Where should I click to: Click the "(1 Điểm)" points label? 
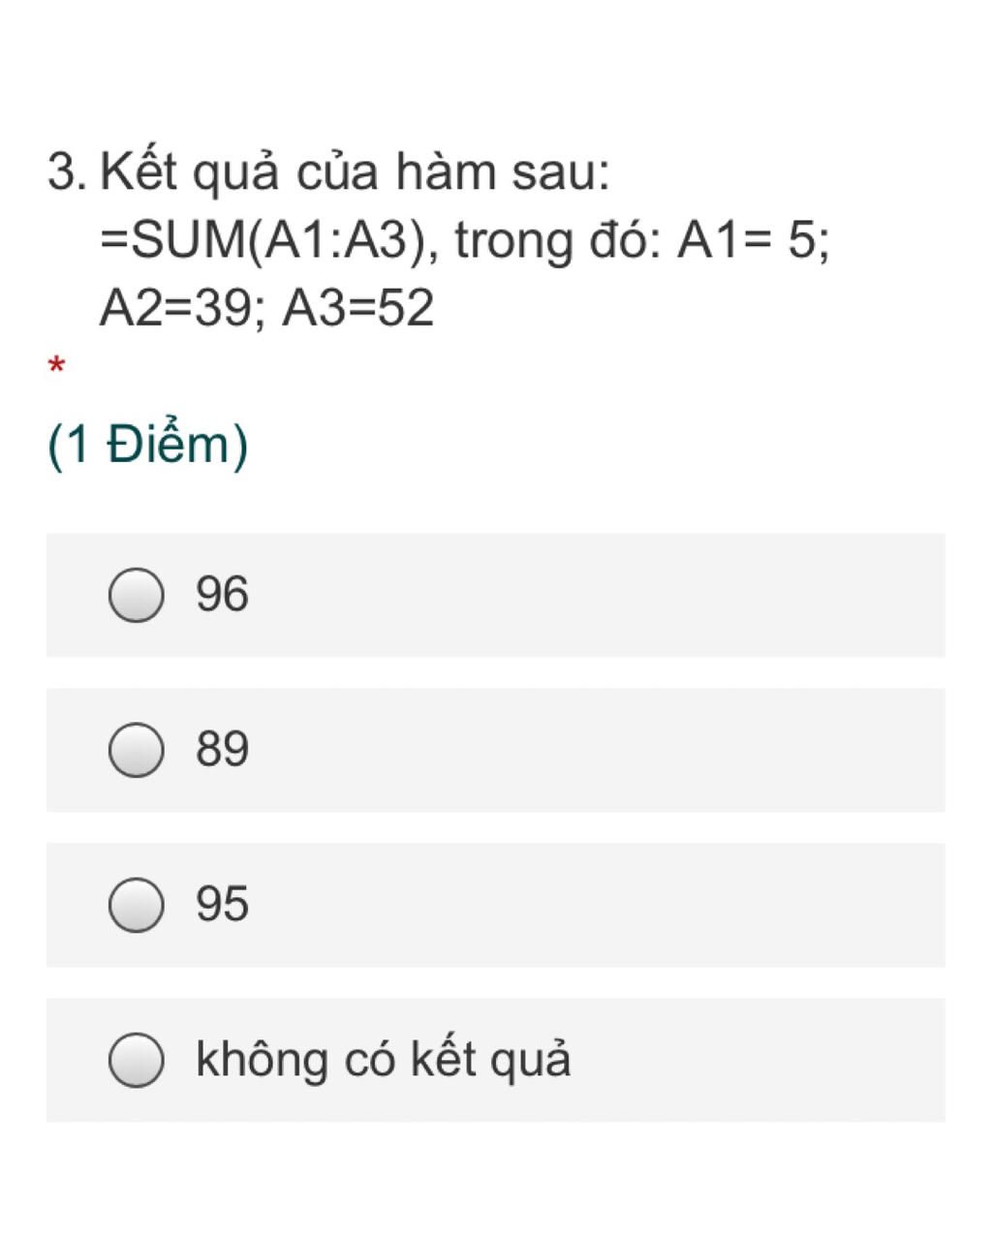point(147,445)
